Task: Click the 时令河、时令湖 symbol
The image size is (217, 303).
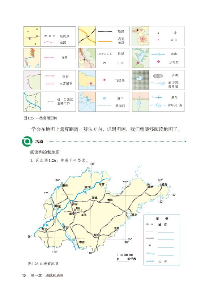Action: pyautogui.click(x=158, y=83)
